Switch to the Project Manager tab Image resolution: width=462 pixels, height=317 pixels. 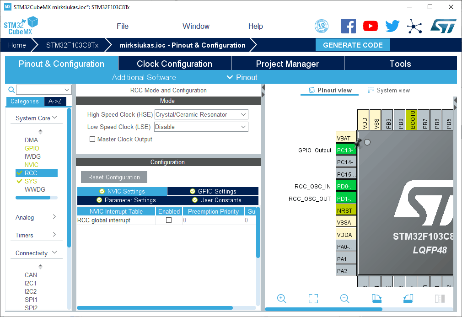pyautogui.click(x=288, y=64)
